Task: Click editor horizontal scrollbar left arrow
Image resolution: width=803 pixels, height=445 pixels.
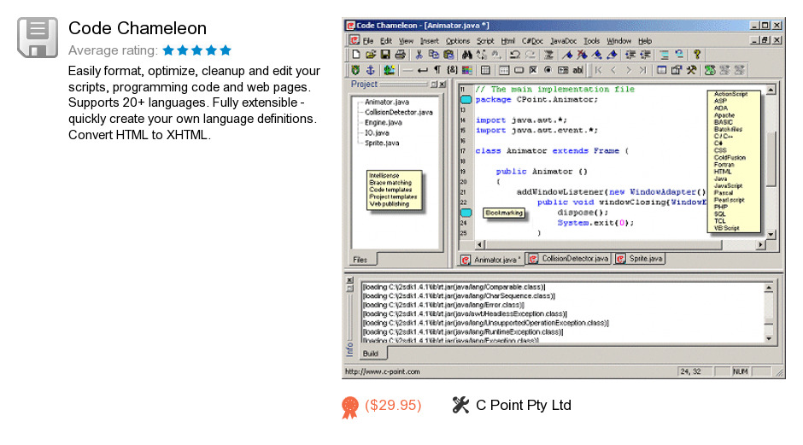Action: (479, 245)
